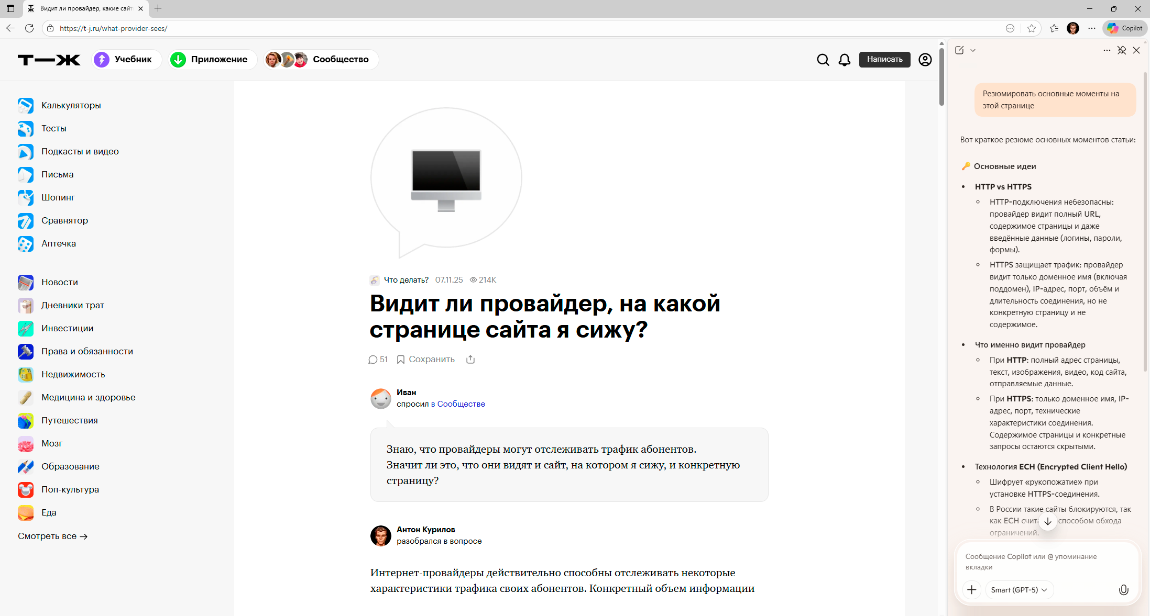This screenshot has height=616, width=1150.
Task: Follow the 'в Сообществе' link
Action: coord(457,404)
